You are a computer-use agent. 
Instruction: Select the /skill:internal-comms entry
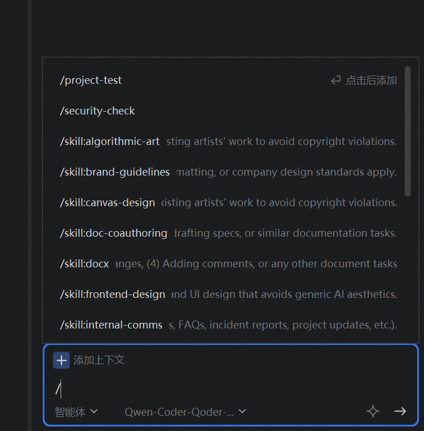click(x=111, y=325)
